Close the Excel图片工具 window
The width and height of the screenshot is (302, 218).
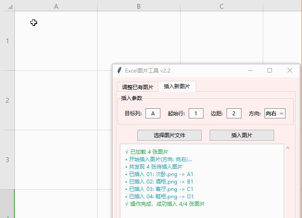pos(290,70)
